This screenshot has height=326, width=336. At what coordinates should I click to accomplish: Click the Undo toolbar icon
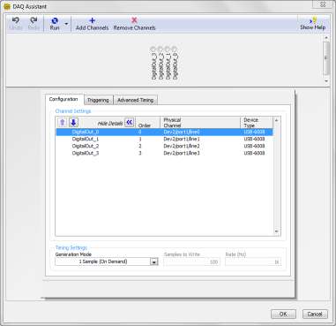point(16,20)
